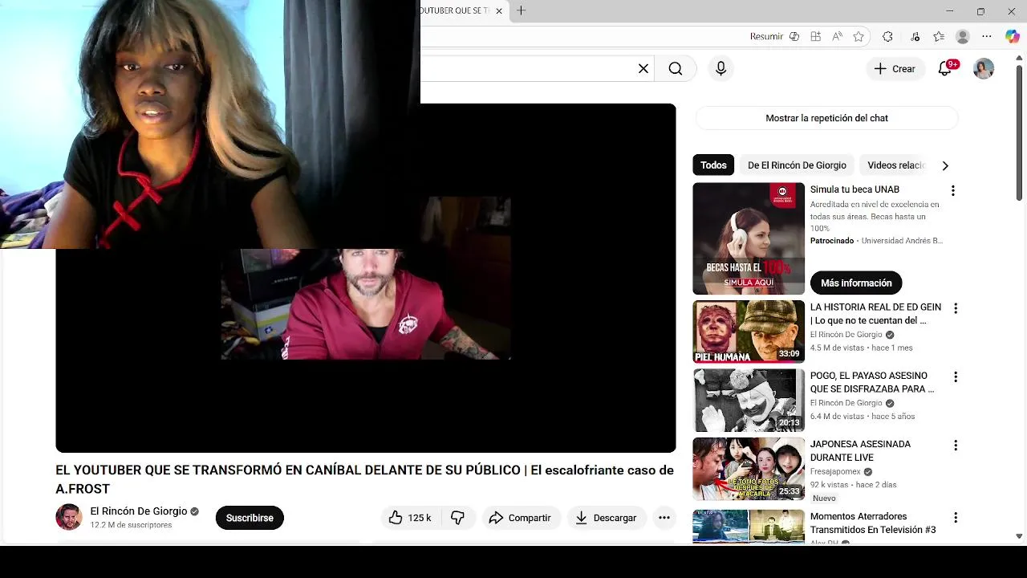The height and width of the screenshot is (578, 1027).
Task: Open the YouTube account avatar menu
Action: (984, 69)
